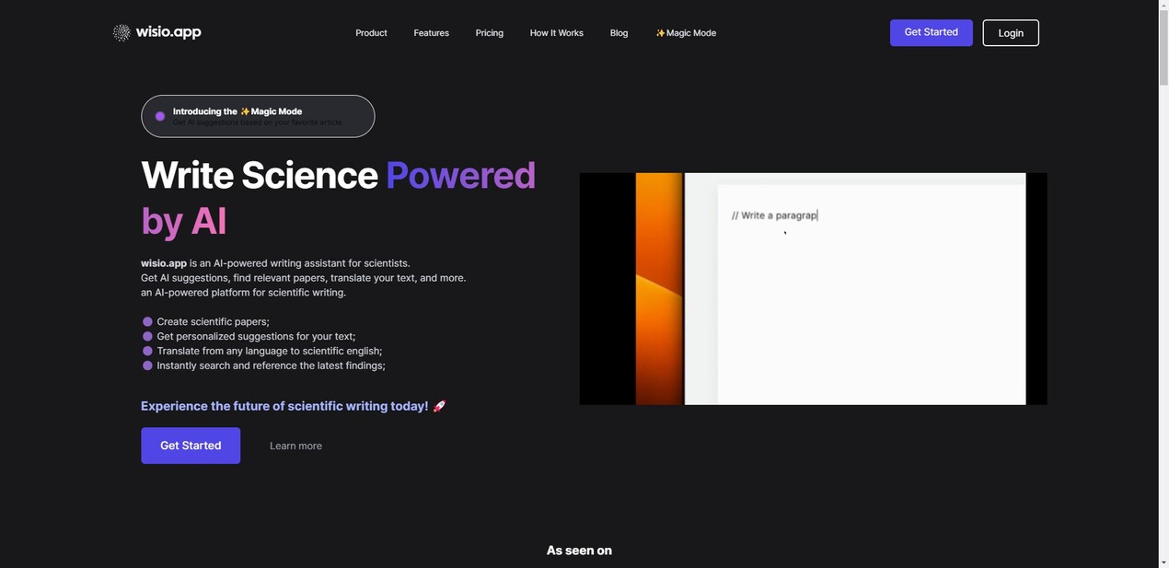Click the purple dot in announcement banner

click(x=160, y=116)
